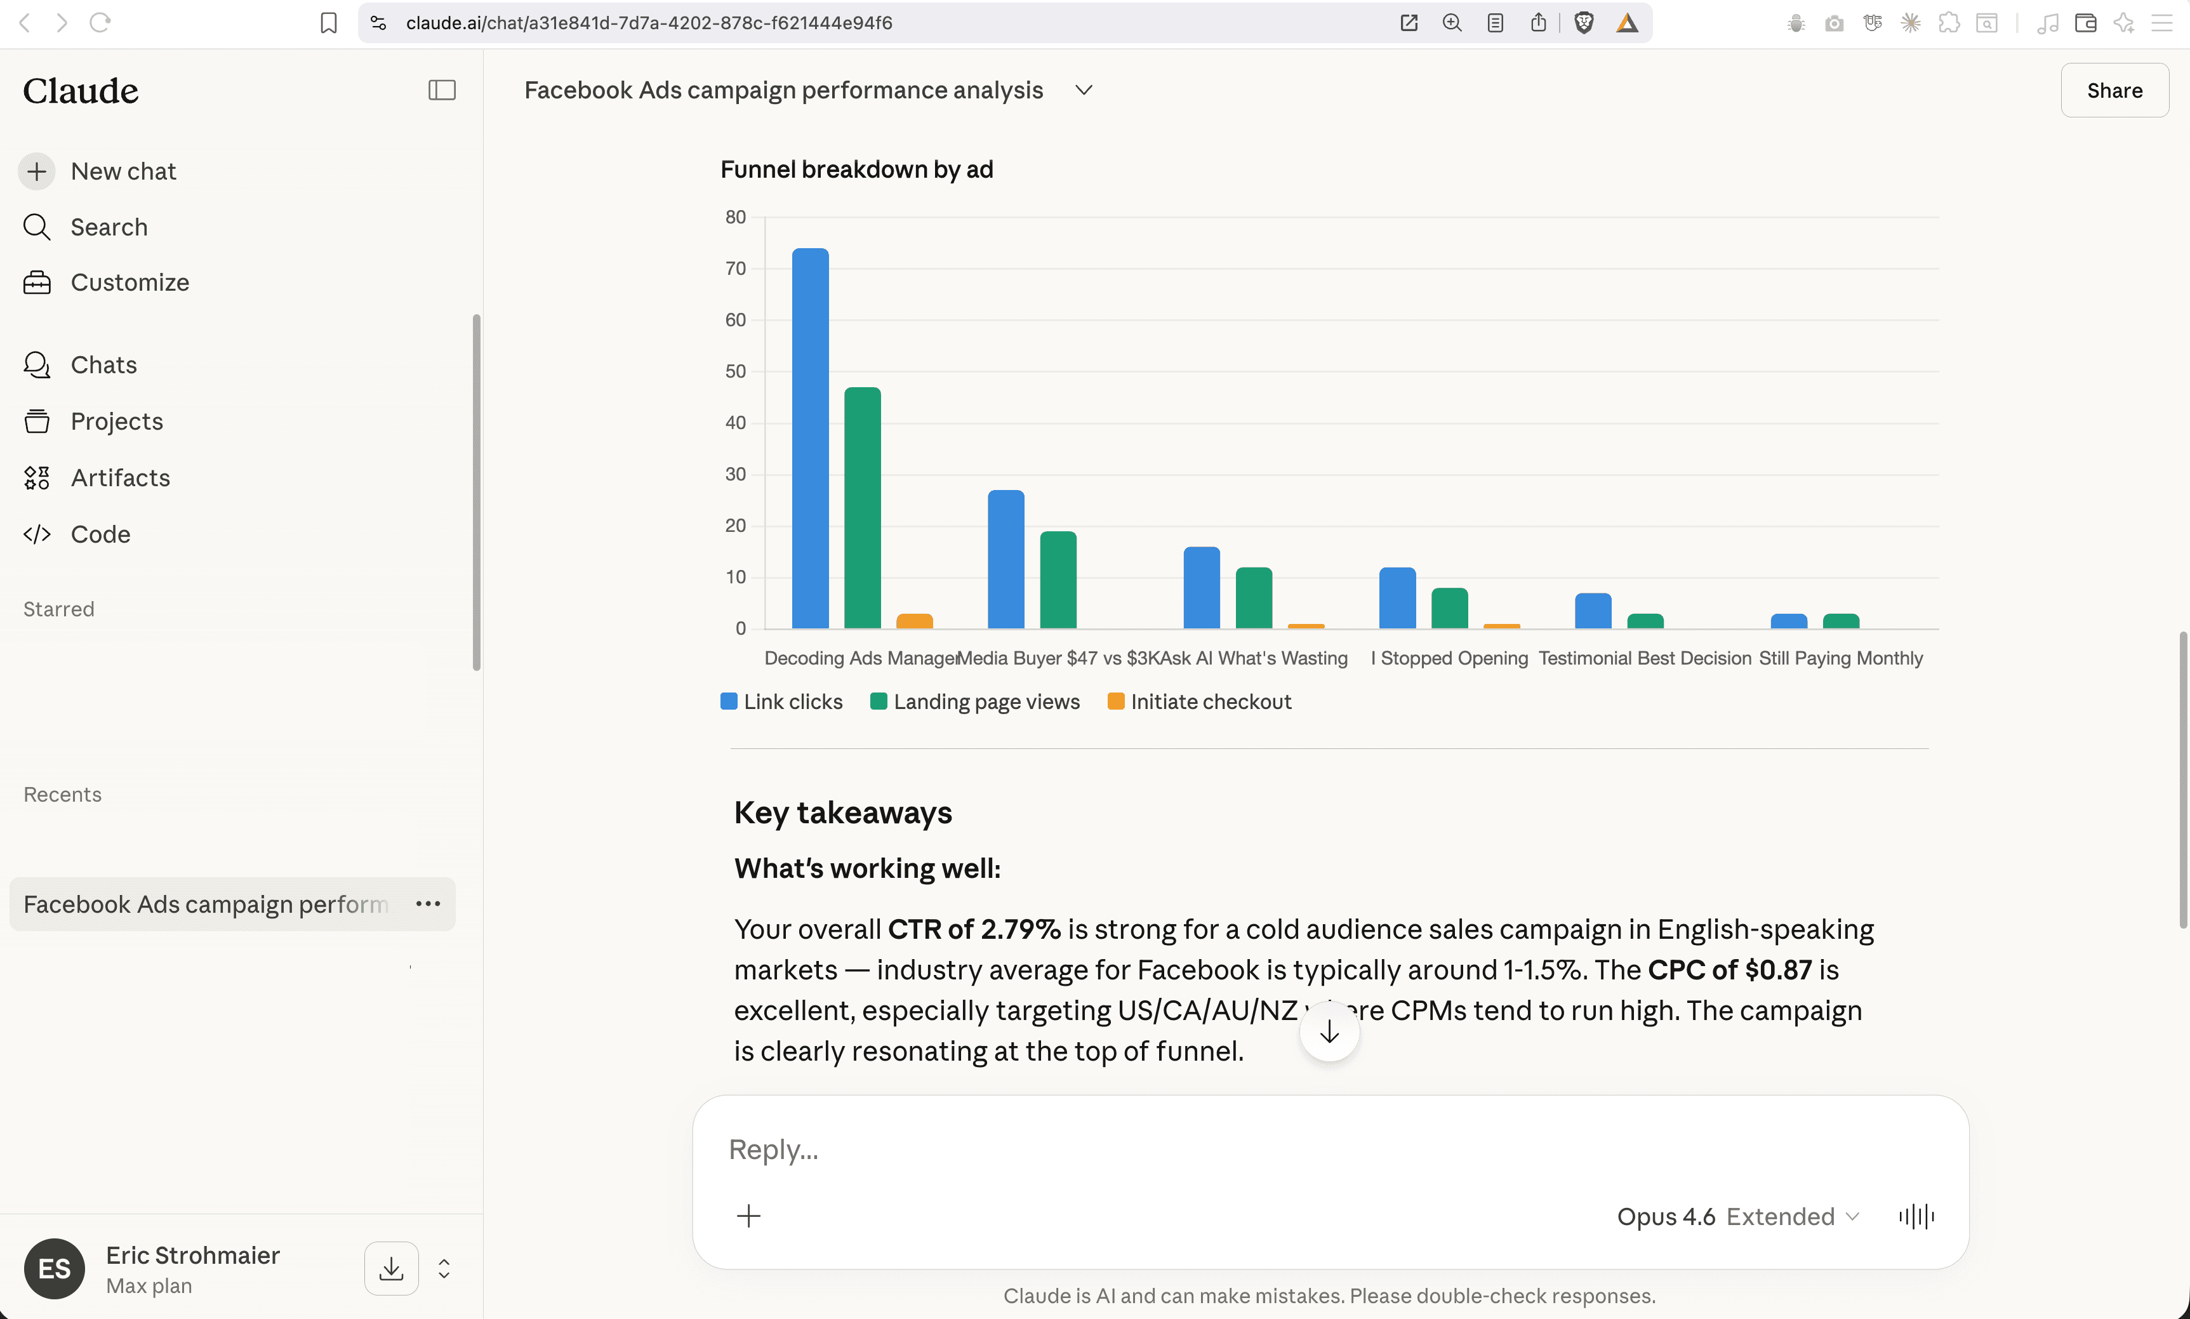Open the Opus 4.6 model selector
Screen dimensions: 2190x1319
(x=1737, y=1216)
